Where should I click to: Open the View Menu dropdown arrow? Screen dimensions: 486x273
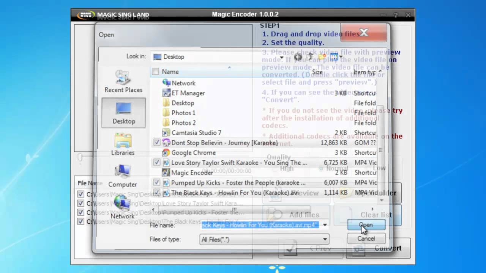coord(341,57)
